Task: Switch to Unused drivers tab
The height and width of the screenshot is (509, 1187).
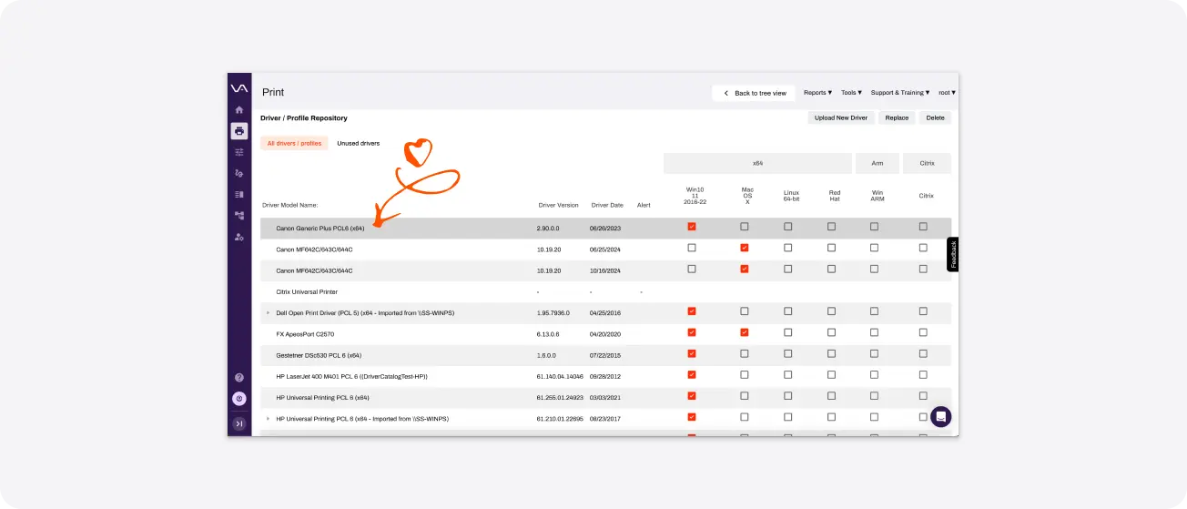Action: click(359, 143)
